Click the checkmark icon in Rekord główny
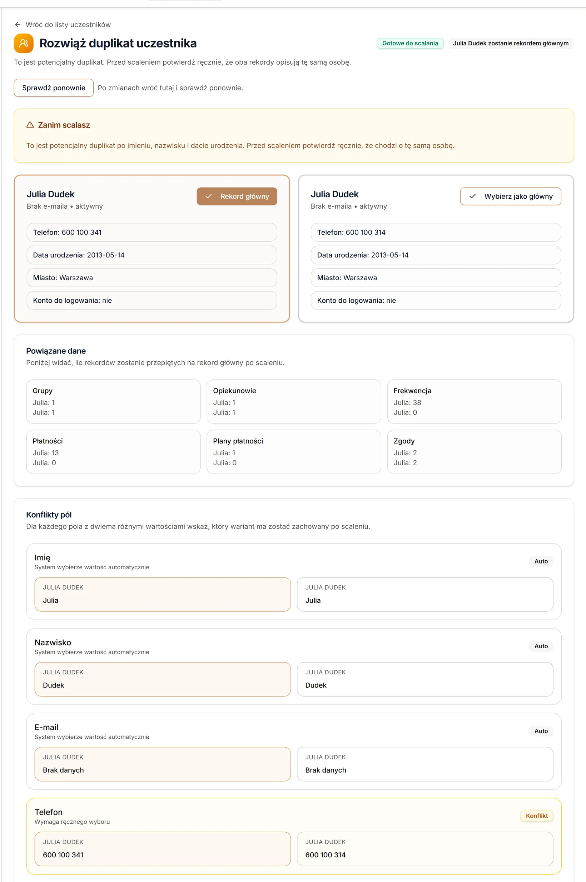The width and height of the screenshot is (586, 882). pos(209,196)
